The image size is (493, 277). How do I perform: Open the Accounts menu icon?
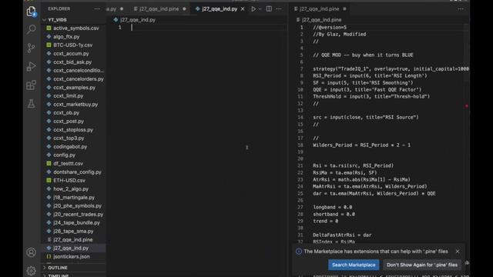tap(31, 252)
